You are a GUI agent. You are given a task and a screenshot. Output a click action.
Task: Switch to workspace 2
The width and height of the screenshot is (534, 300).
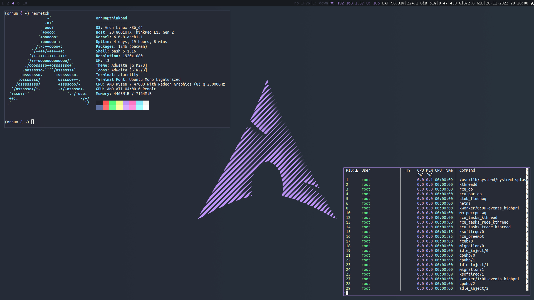pyautogui.click(x=8, y=3)
